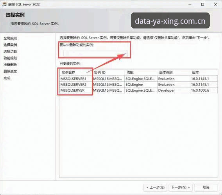222x195 pixels.
Task: Maximize the 删除 SQL Server 2022 window
Action: [202, 4]
